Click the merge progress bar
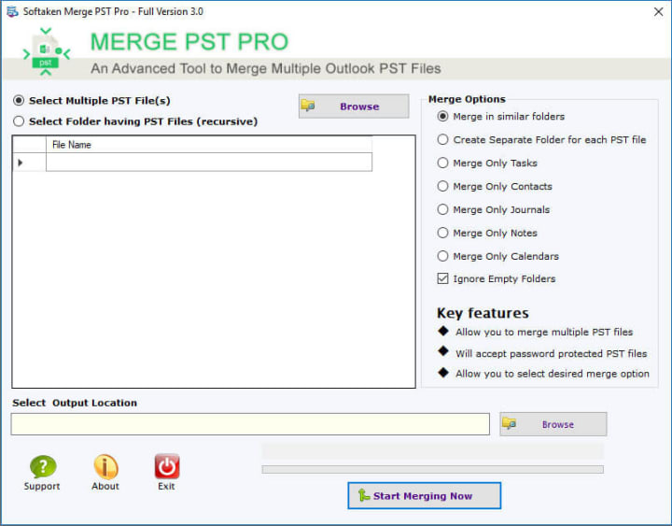Viewport: 672px width, 526px height. click(433, 469)
